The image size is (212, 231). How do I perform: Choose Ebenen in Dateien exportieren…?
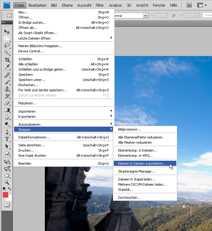pyautogui.click(x=145, y=163)
